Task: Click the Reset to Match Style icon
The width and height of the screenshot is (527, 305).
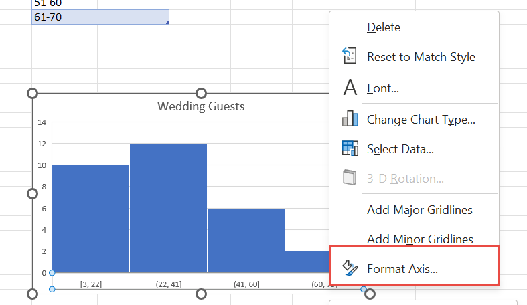Action: coord(350,56)
